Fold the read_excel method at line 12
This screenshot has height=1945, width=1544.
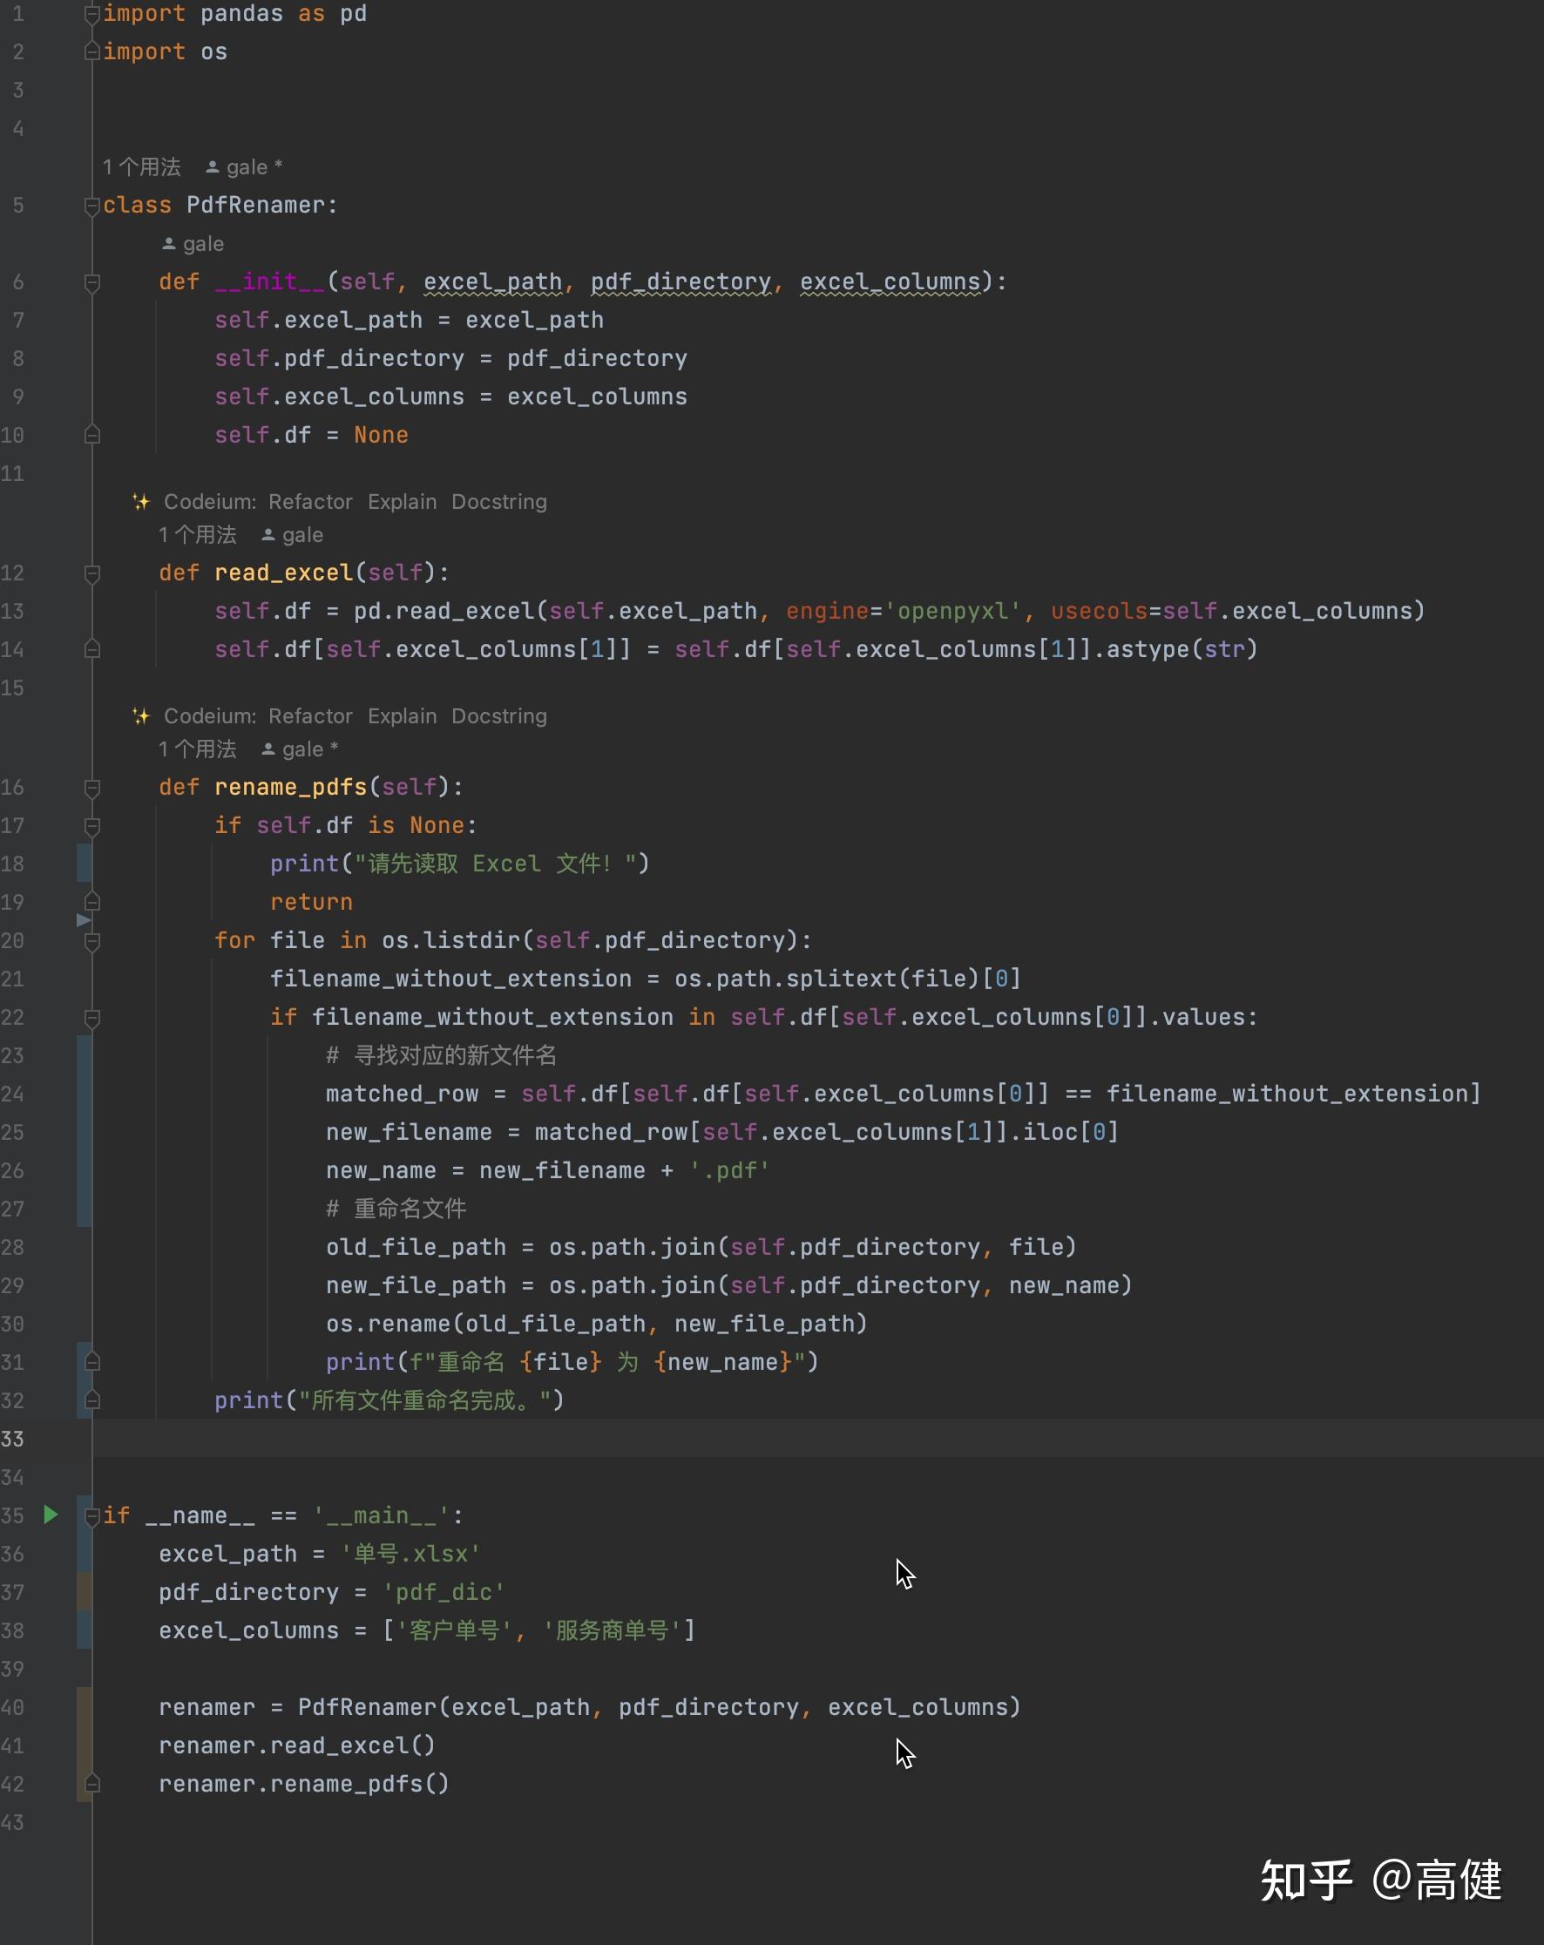(x=91, y=573)
